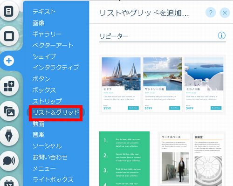The image size is (233, 186).
Task: Open the Background panel square icon
Action: coord(9,36)
